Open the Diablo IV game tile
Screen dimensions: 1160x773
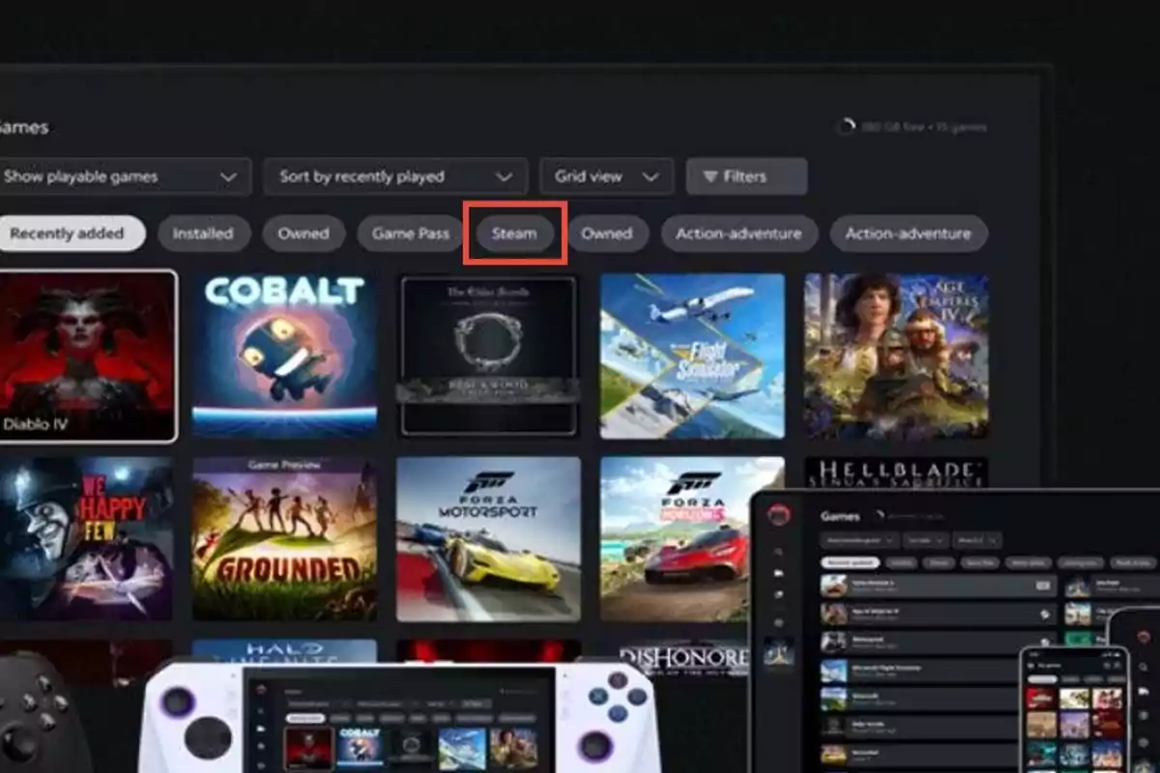tap(87, 357)
